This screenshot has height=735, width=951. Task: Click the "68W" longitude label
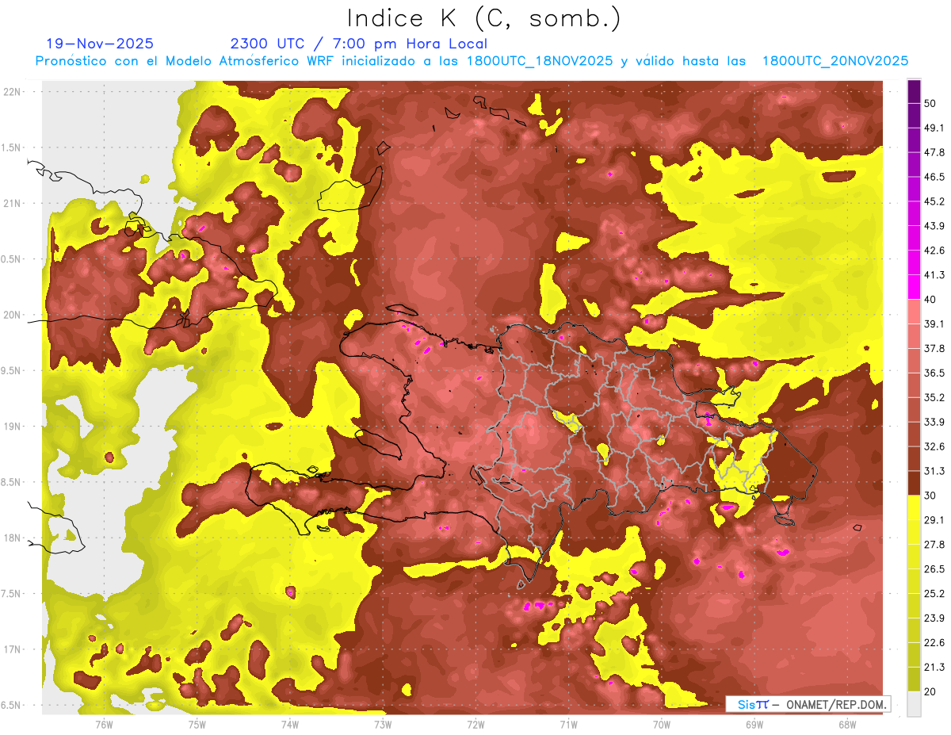pos(847,724)
